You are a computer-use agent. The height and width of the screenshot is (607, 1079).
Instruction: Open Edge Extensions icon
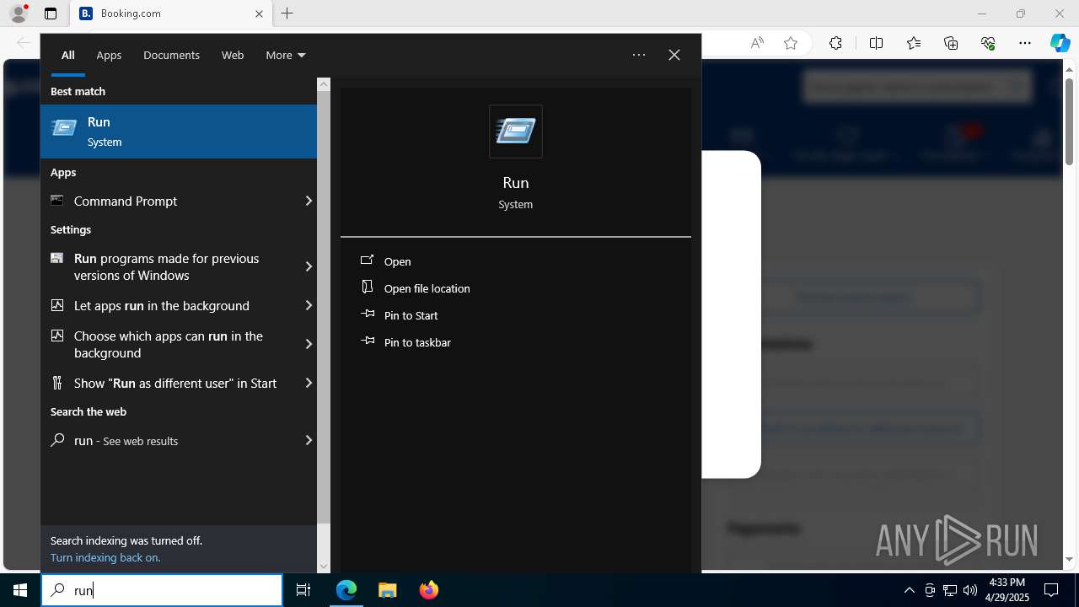(835, 43)
